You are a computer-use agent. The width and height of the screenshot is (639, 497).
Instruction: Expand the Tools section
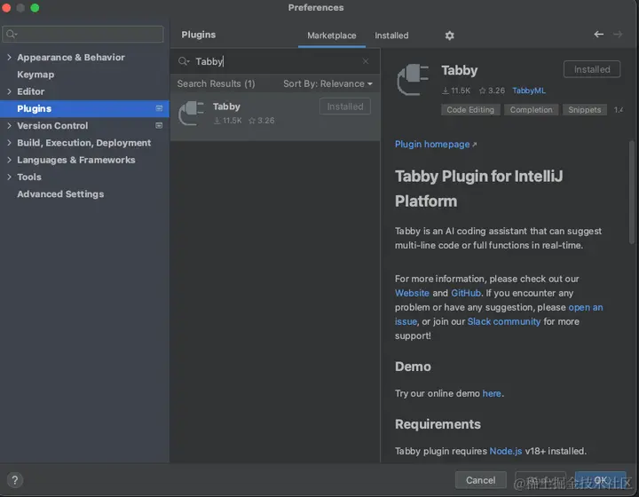10,177
